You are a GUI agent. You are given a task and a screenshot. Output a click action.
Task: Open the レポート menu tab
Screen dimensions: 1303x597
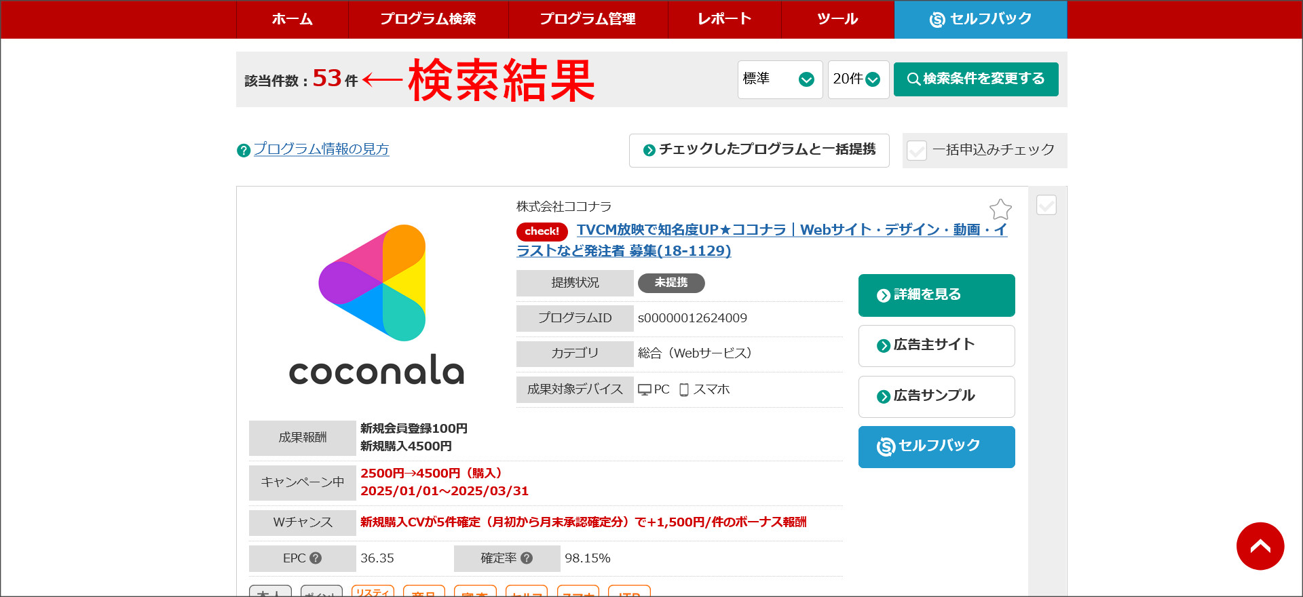point(725,19)
